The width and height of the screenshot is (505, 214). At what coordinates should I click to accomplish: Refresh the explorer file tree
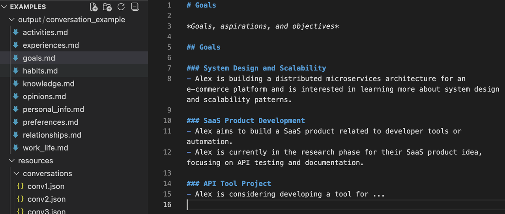coord(121,7)
